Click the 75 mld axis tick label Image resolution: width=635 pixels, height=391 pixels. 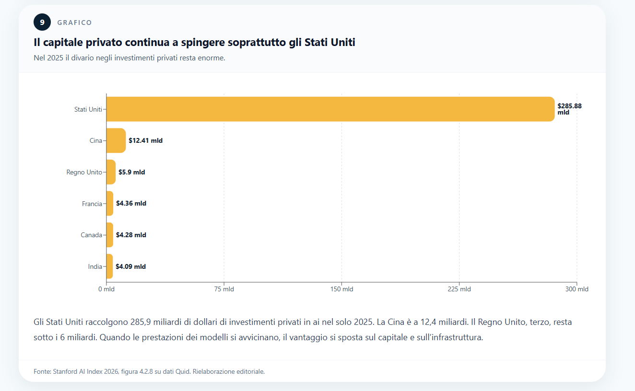click(224, 289)
